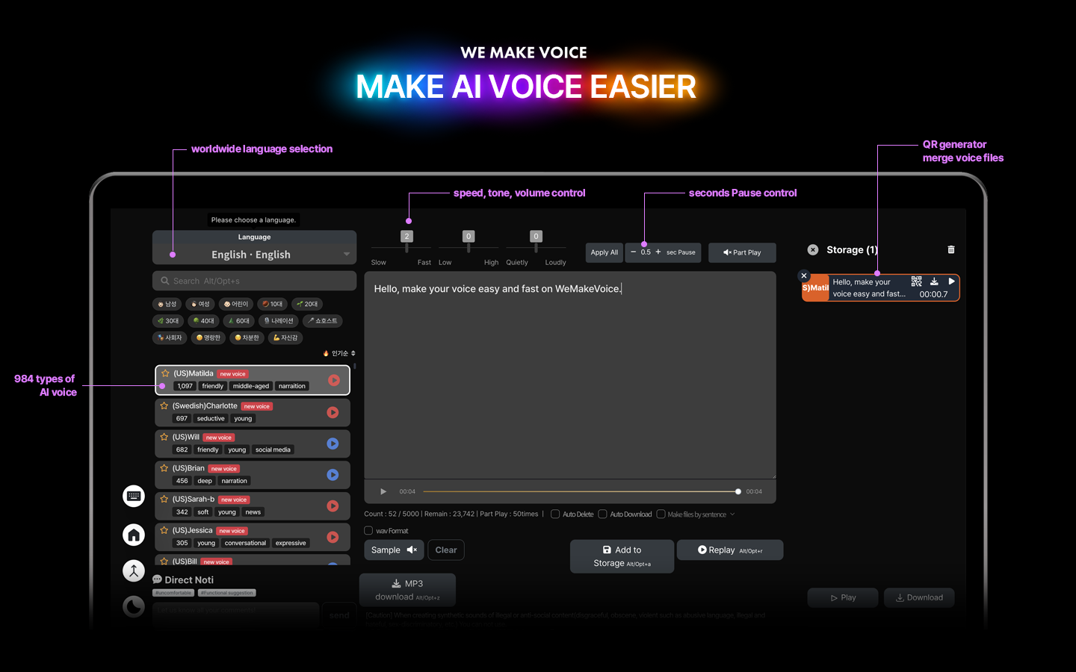Seek on the audio progress bar
Image resolution: width=1076 pixels, height=672 pixels.
581,491
